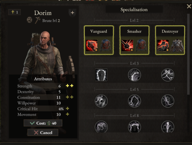Select the Lvl 3 crossed weapons skill icon
The image size is (192, 145).
(x=168, y=75)
